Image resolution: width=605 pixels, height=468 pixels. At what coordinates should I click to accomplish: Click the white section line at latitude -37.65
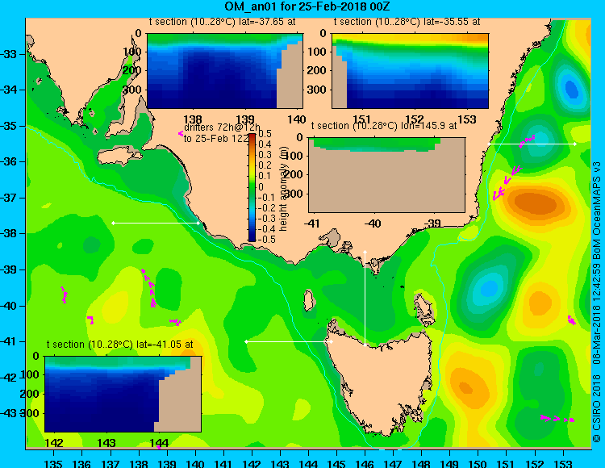pyautogui.click(x=156, y=223)
